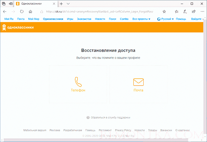The image size is (207, 142).
Task: Click the address bar URL field
Action: (x=100, y=11)
